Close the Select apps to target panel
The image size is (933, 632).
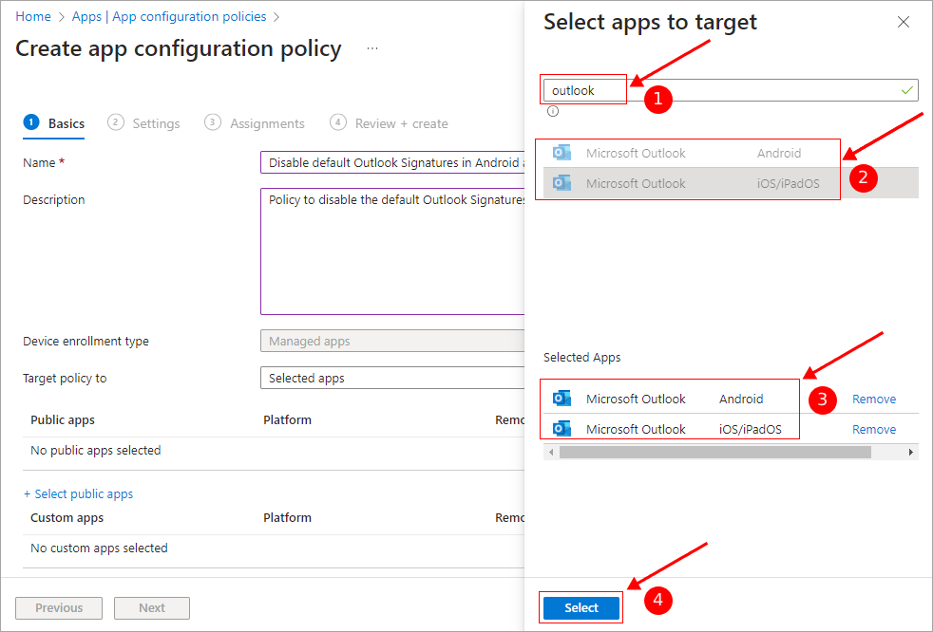pyautogui.click(x=904, y=22)
